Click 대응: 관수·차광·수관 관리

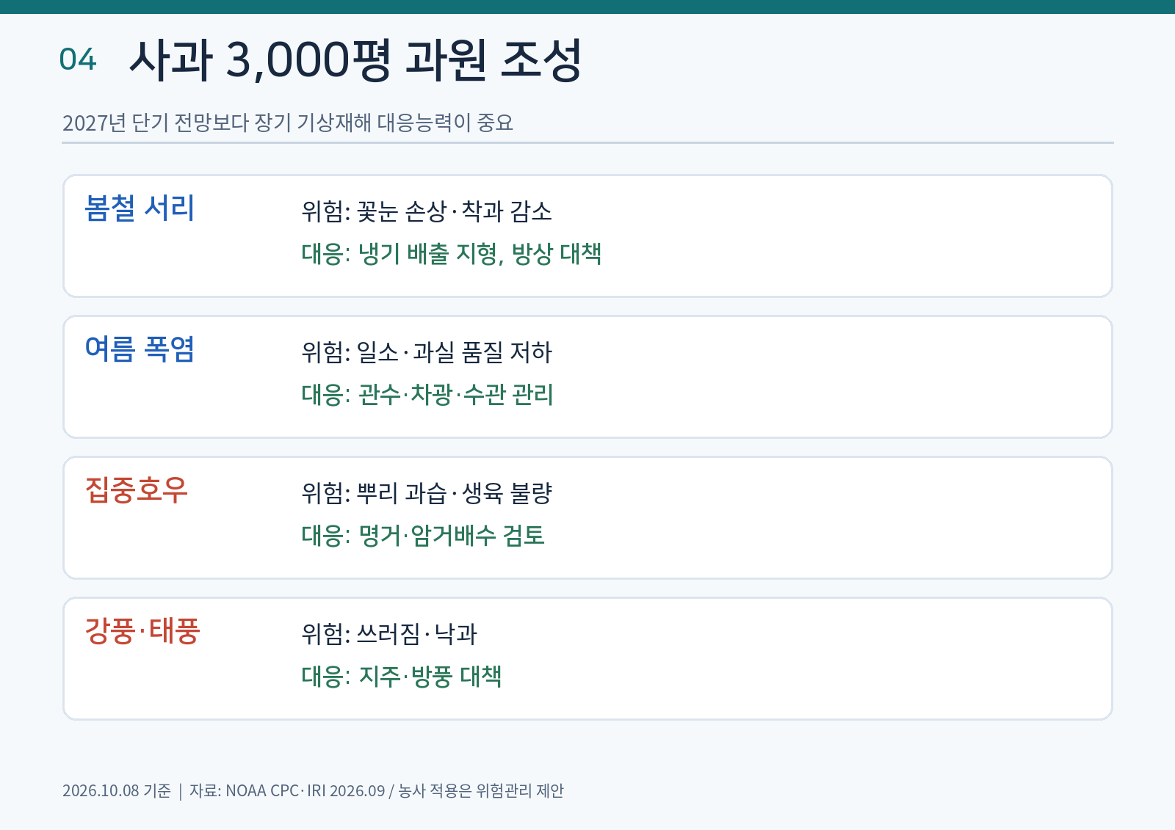pyautogui.click(x=427, y=395)
